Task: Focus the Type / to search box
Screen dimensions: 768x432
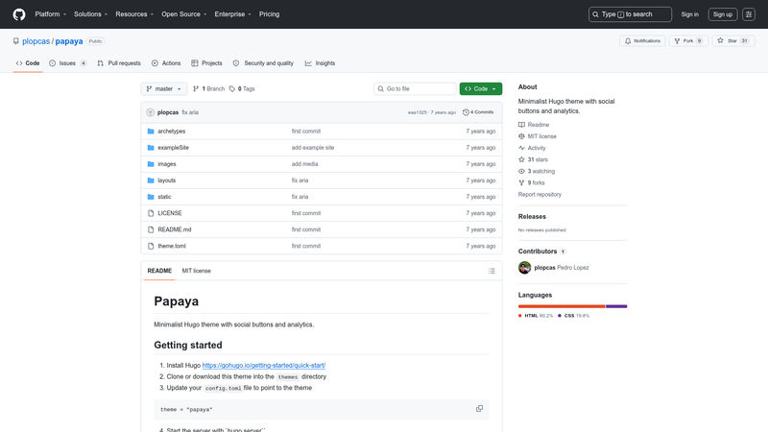Action: (x=630, y=14)
